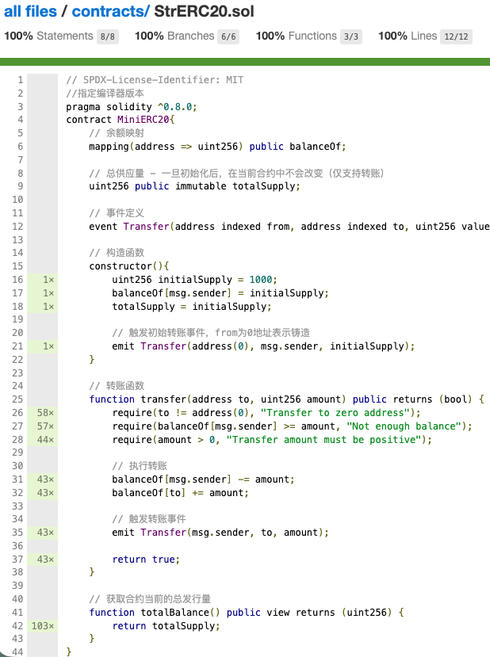Select the 44× execution count cell
This screenshot has height=657, width=490.
[x=44, y=440]
